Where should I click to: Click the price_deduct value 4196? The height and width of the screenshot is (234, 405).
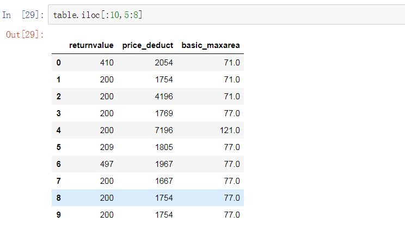163,97
